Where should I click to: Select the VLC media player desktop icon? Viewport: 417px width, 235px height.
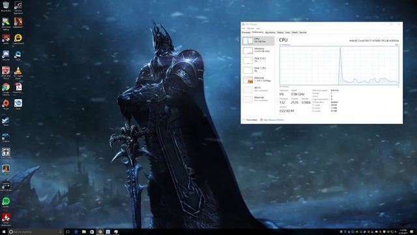pyautogui.click(x=18, y=73)
